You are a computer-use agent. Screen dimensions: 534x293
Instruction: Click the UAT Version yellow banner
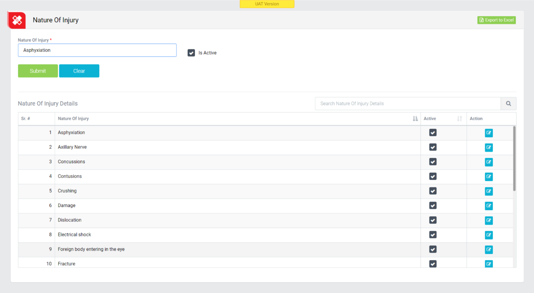(267, 4)
